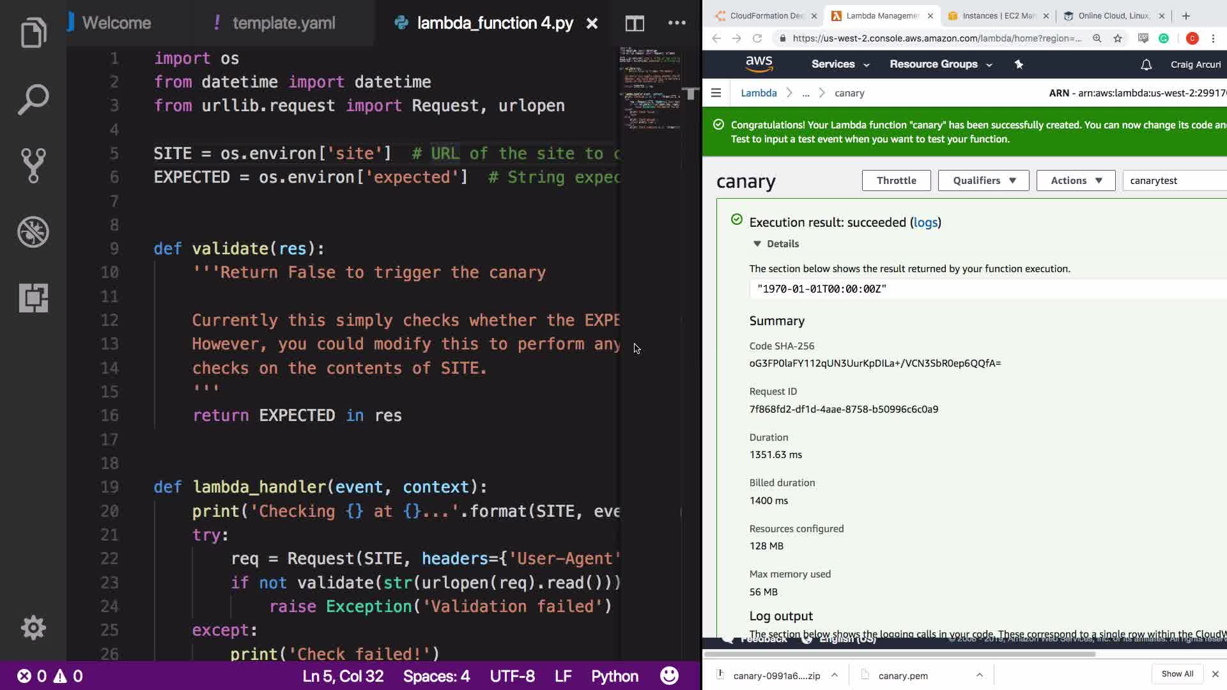Open the execution logs link
Viewport: 1227px width, 690px height.
coord(925,222)
